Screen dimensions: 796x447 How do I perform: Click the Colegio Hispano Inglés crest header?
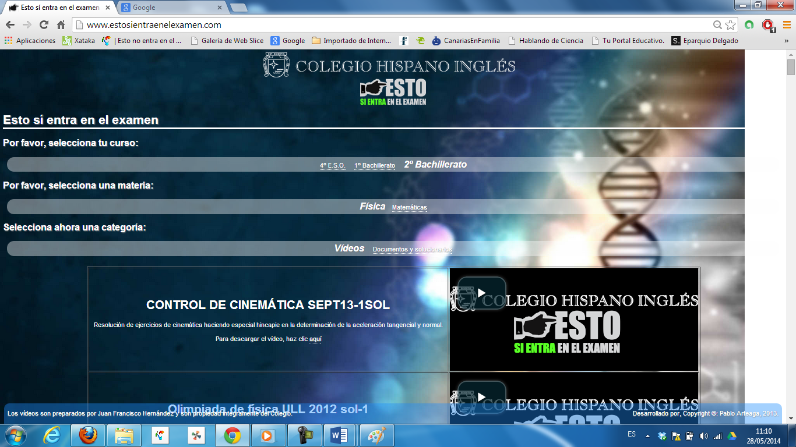(389, 65)
